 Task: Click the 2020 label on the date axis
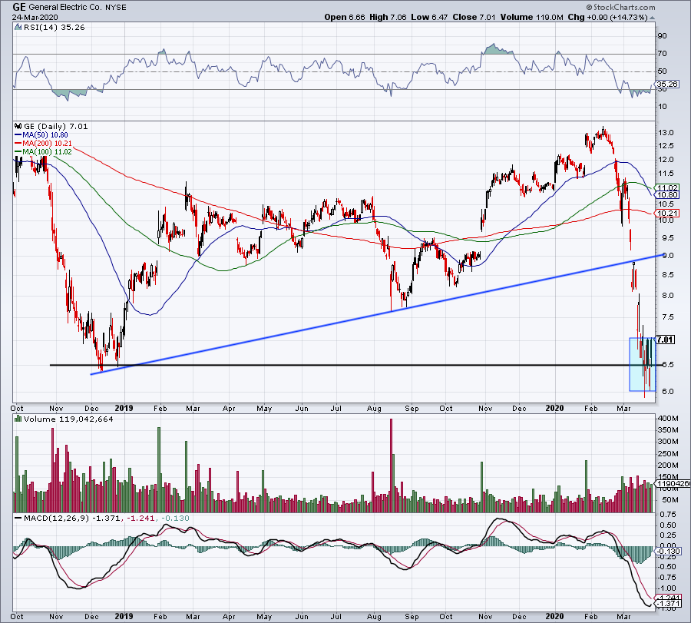[554, 409]
